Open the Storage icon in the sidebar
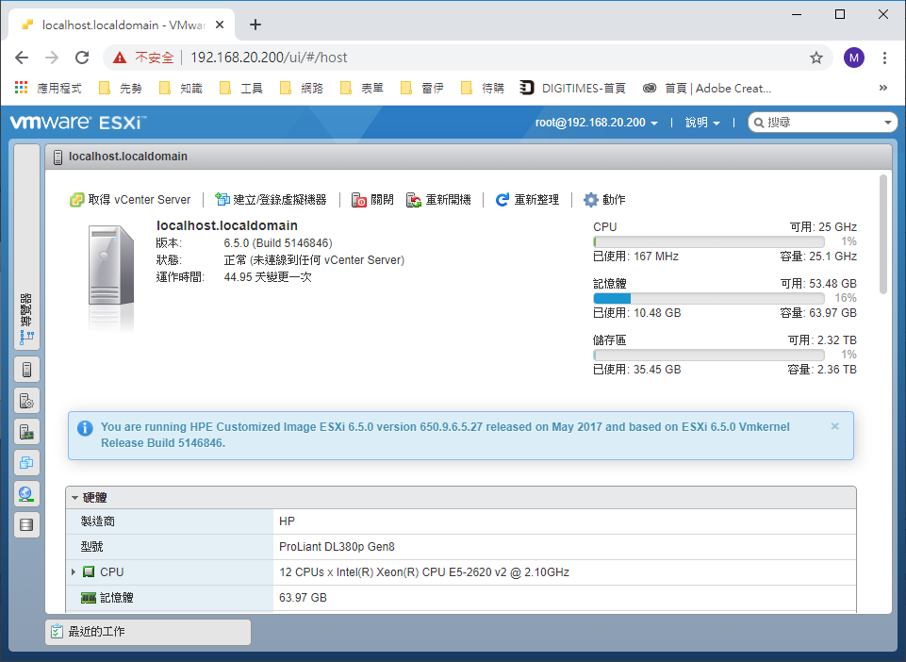The width and height of the screenshot is (906, 662). [26, 525]
